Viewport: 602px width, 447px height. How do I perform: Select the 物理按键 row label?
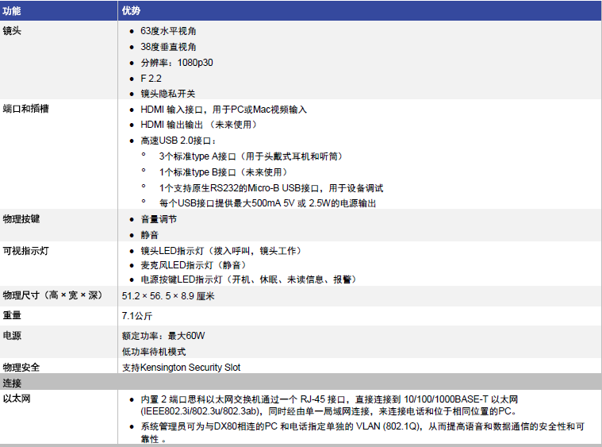tap(21, 218)
